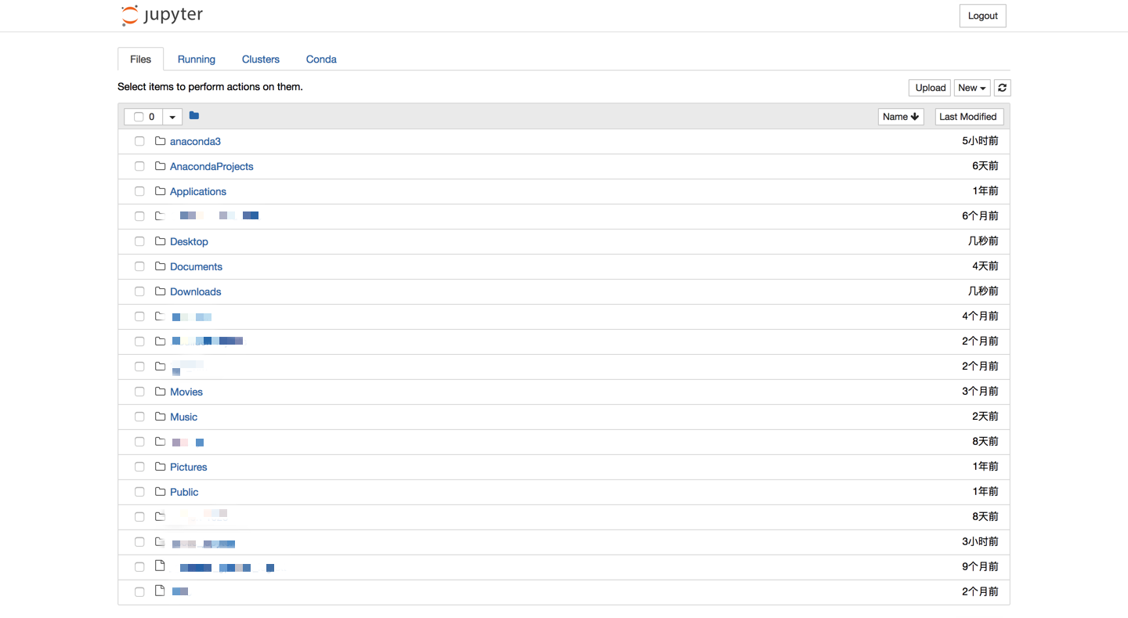
Task: Open the selection filter dropdown arrow
Action: pos(172,116)
